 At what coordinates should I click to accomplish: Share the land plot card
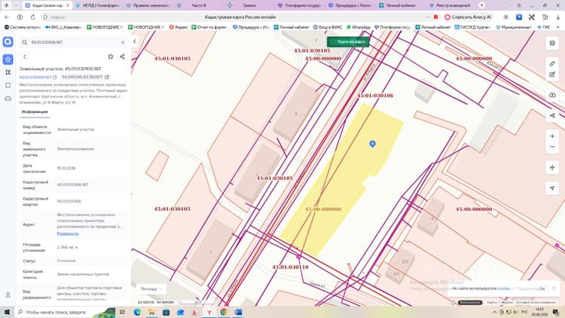(123, 57)
